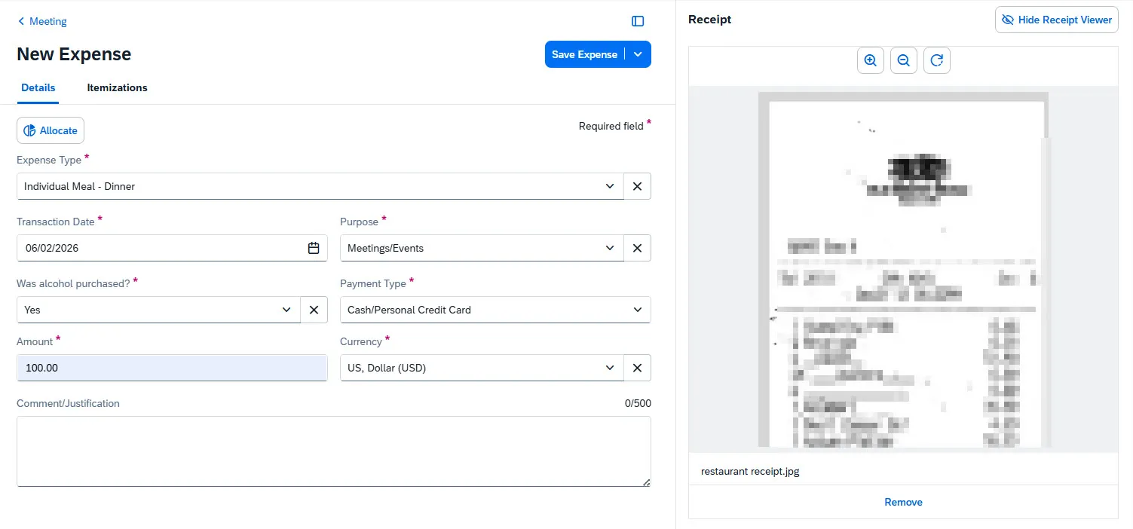The image size is (1133, 529).
Task: Clear the Expense Type selection
Action: (637, 186)
